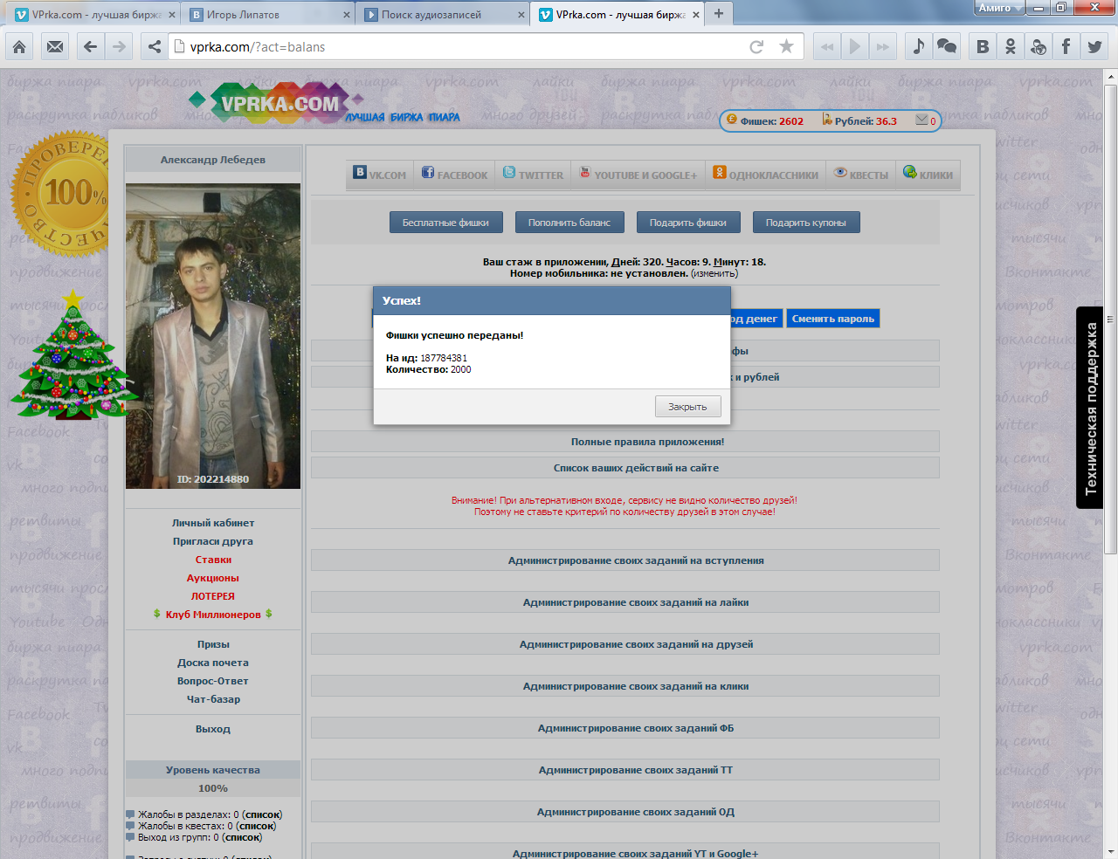Click the previous track player button
Image resolution: width=1118 pixels, height=859 pixels.
coord(827,47)
